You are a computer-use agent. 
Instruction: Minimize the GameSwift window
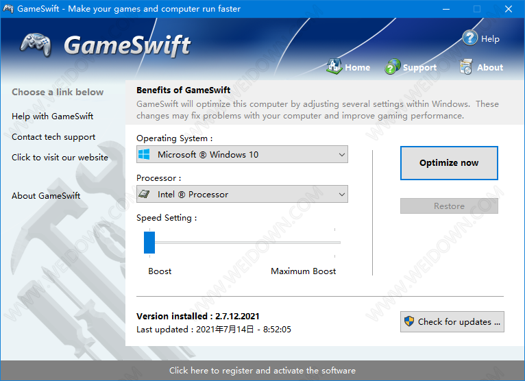pos(446,9)
